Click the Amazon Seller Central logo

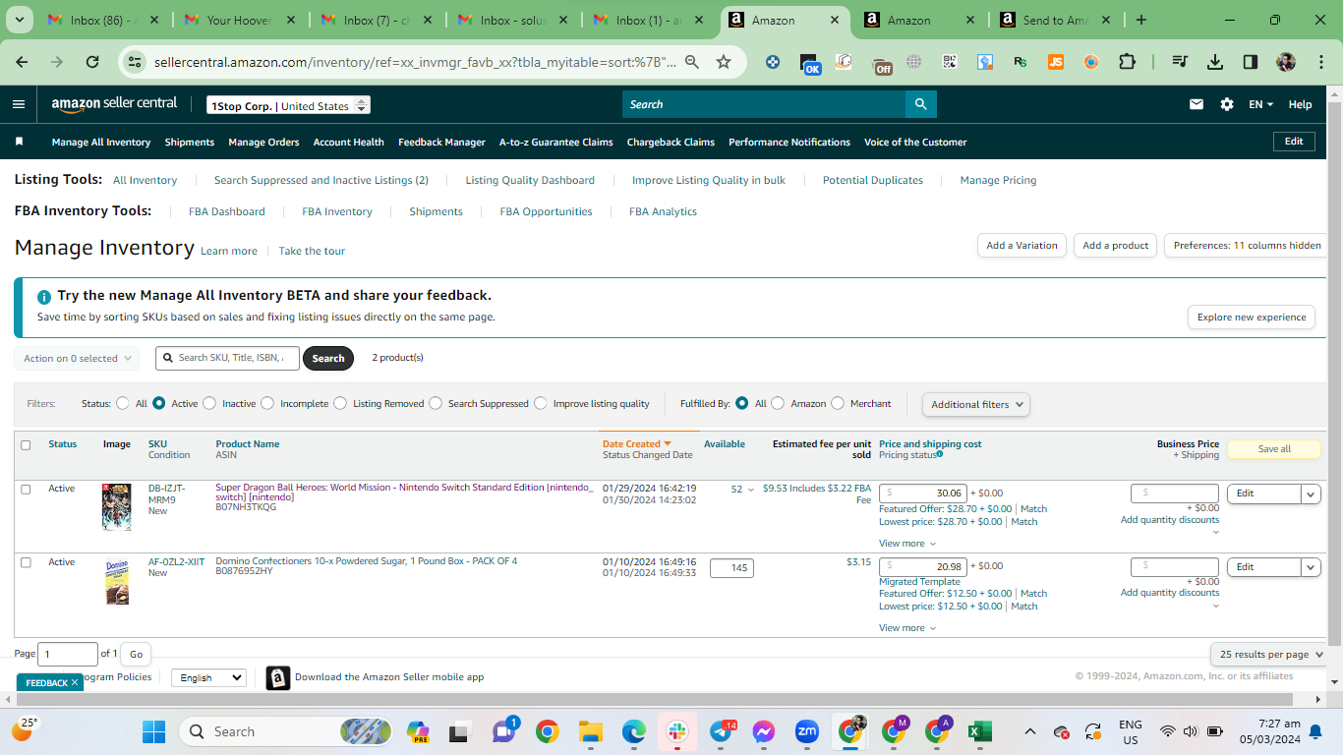point(114,104)
